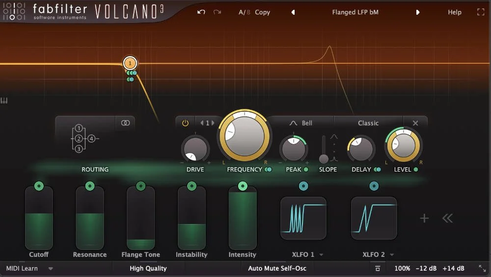491x277 pixels.
Task: Click XLFO 2 modulation source button
Action: (374, 186)
